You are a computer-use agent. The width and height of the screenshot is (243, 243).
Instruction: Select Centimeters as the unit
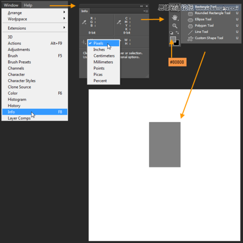click(x=104, y=56)
